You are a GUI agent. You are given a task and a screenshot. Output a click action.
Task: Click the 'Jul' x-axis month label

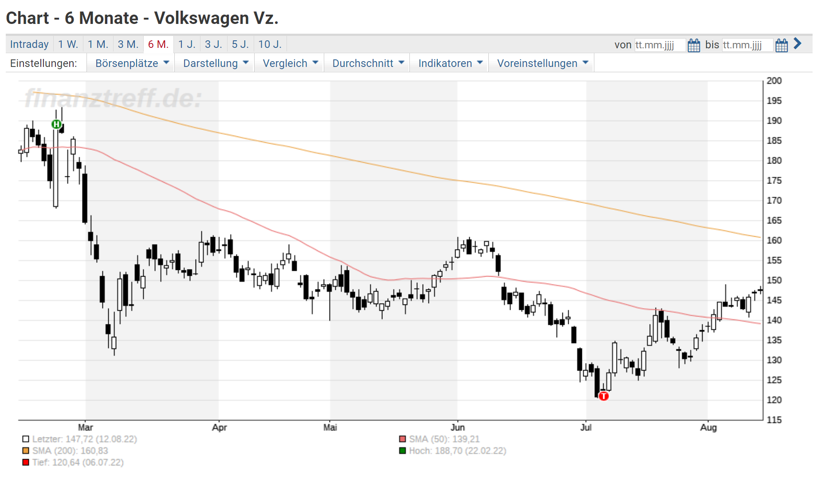pyautogui.click(x=586, y=428)
